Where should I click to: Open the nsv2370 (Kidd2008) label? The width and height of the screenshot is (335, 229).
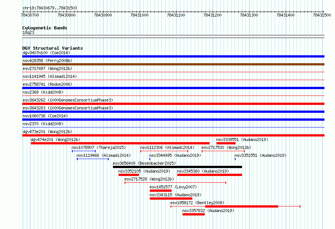pos(43,124)
